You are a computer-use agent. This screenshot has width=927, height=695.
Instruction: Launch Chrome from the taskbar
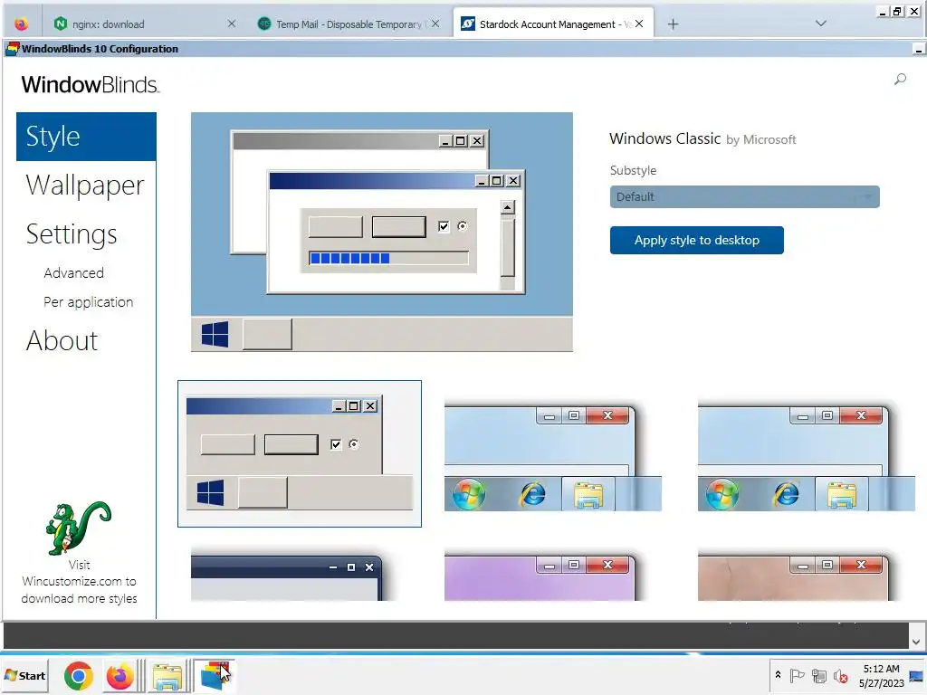point(79,676)
